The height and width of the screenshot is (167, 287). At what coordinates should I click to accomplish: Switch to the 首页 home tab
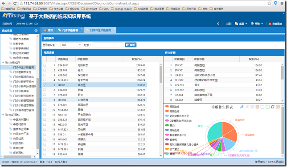(x=49, y=30)
